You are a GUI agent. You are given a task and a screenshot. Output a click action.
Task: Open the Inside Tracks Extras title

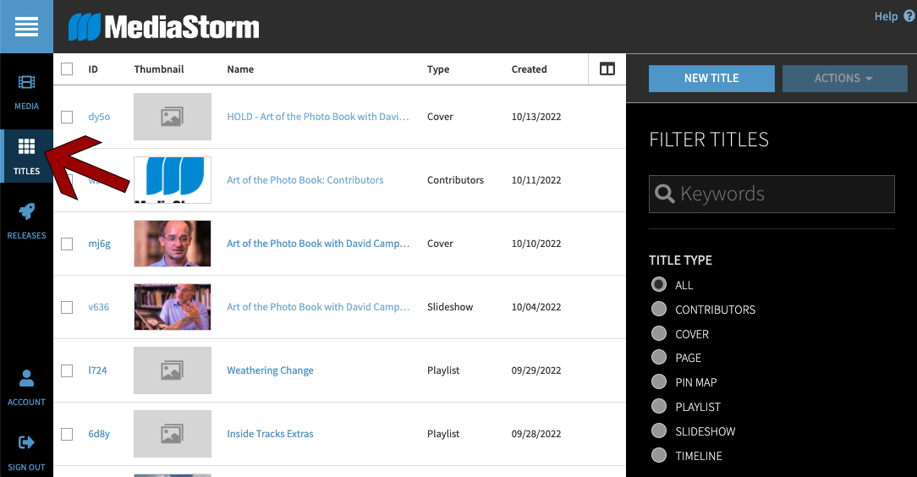coord(270,434)
